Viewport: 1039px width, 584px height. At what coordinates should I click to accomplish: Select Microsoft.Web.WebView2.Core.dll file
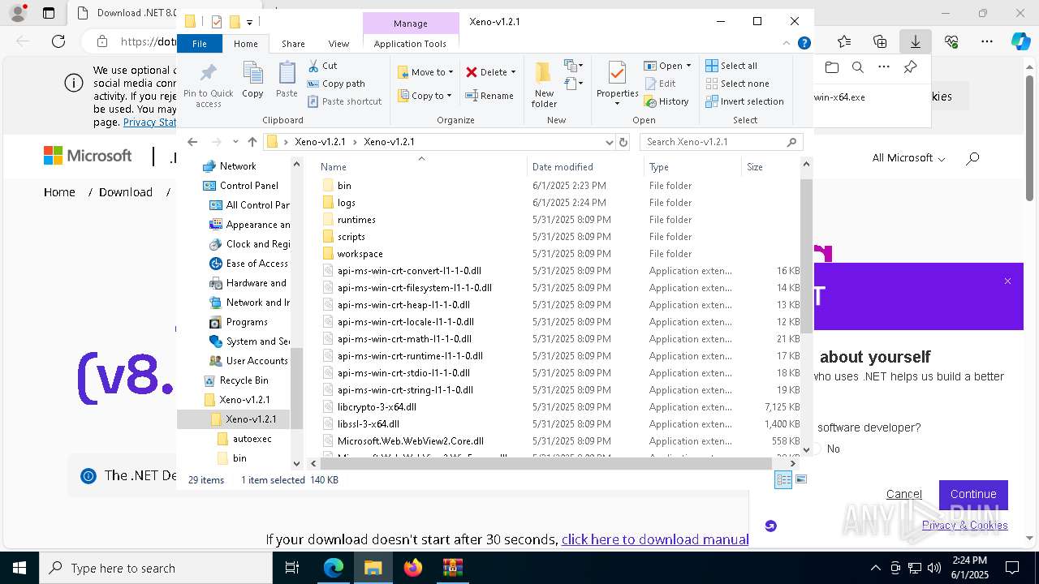point(410,441)
